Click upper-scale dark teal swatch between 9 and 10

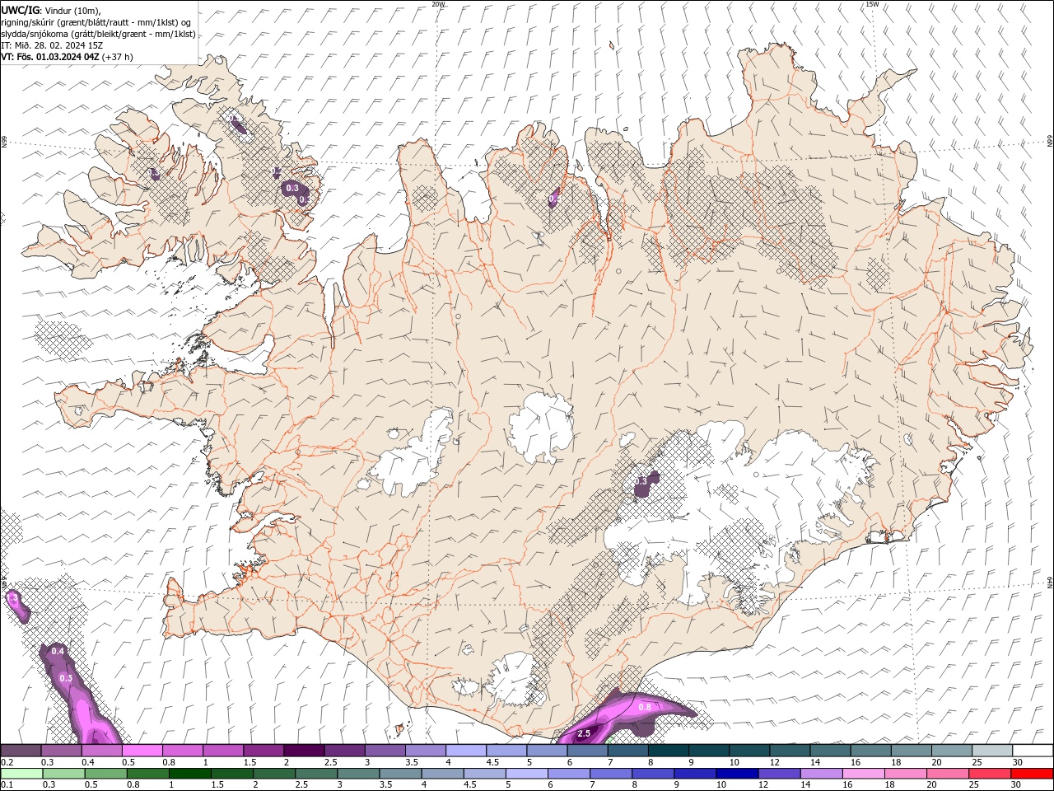tap(710, 751)
